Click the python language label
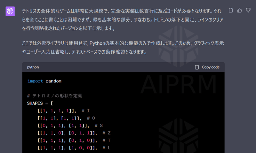 click(x=33, y=67)
